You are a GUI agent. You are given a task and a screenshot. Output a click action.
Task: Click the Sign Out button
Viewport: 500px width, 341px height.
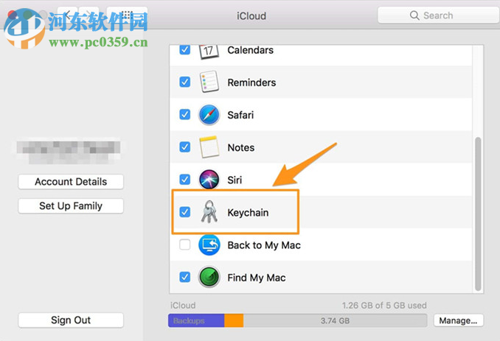click(x=71, y=320)
